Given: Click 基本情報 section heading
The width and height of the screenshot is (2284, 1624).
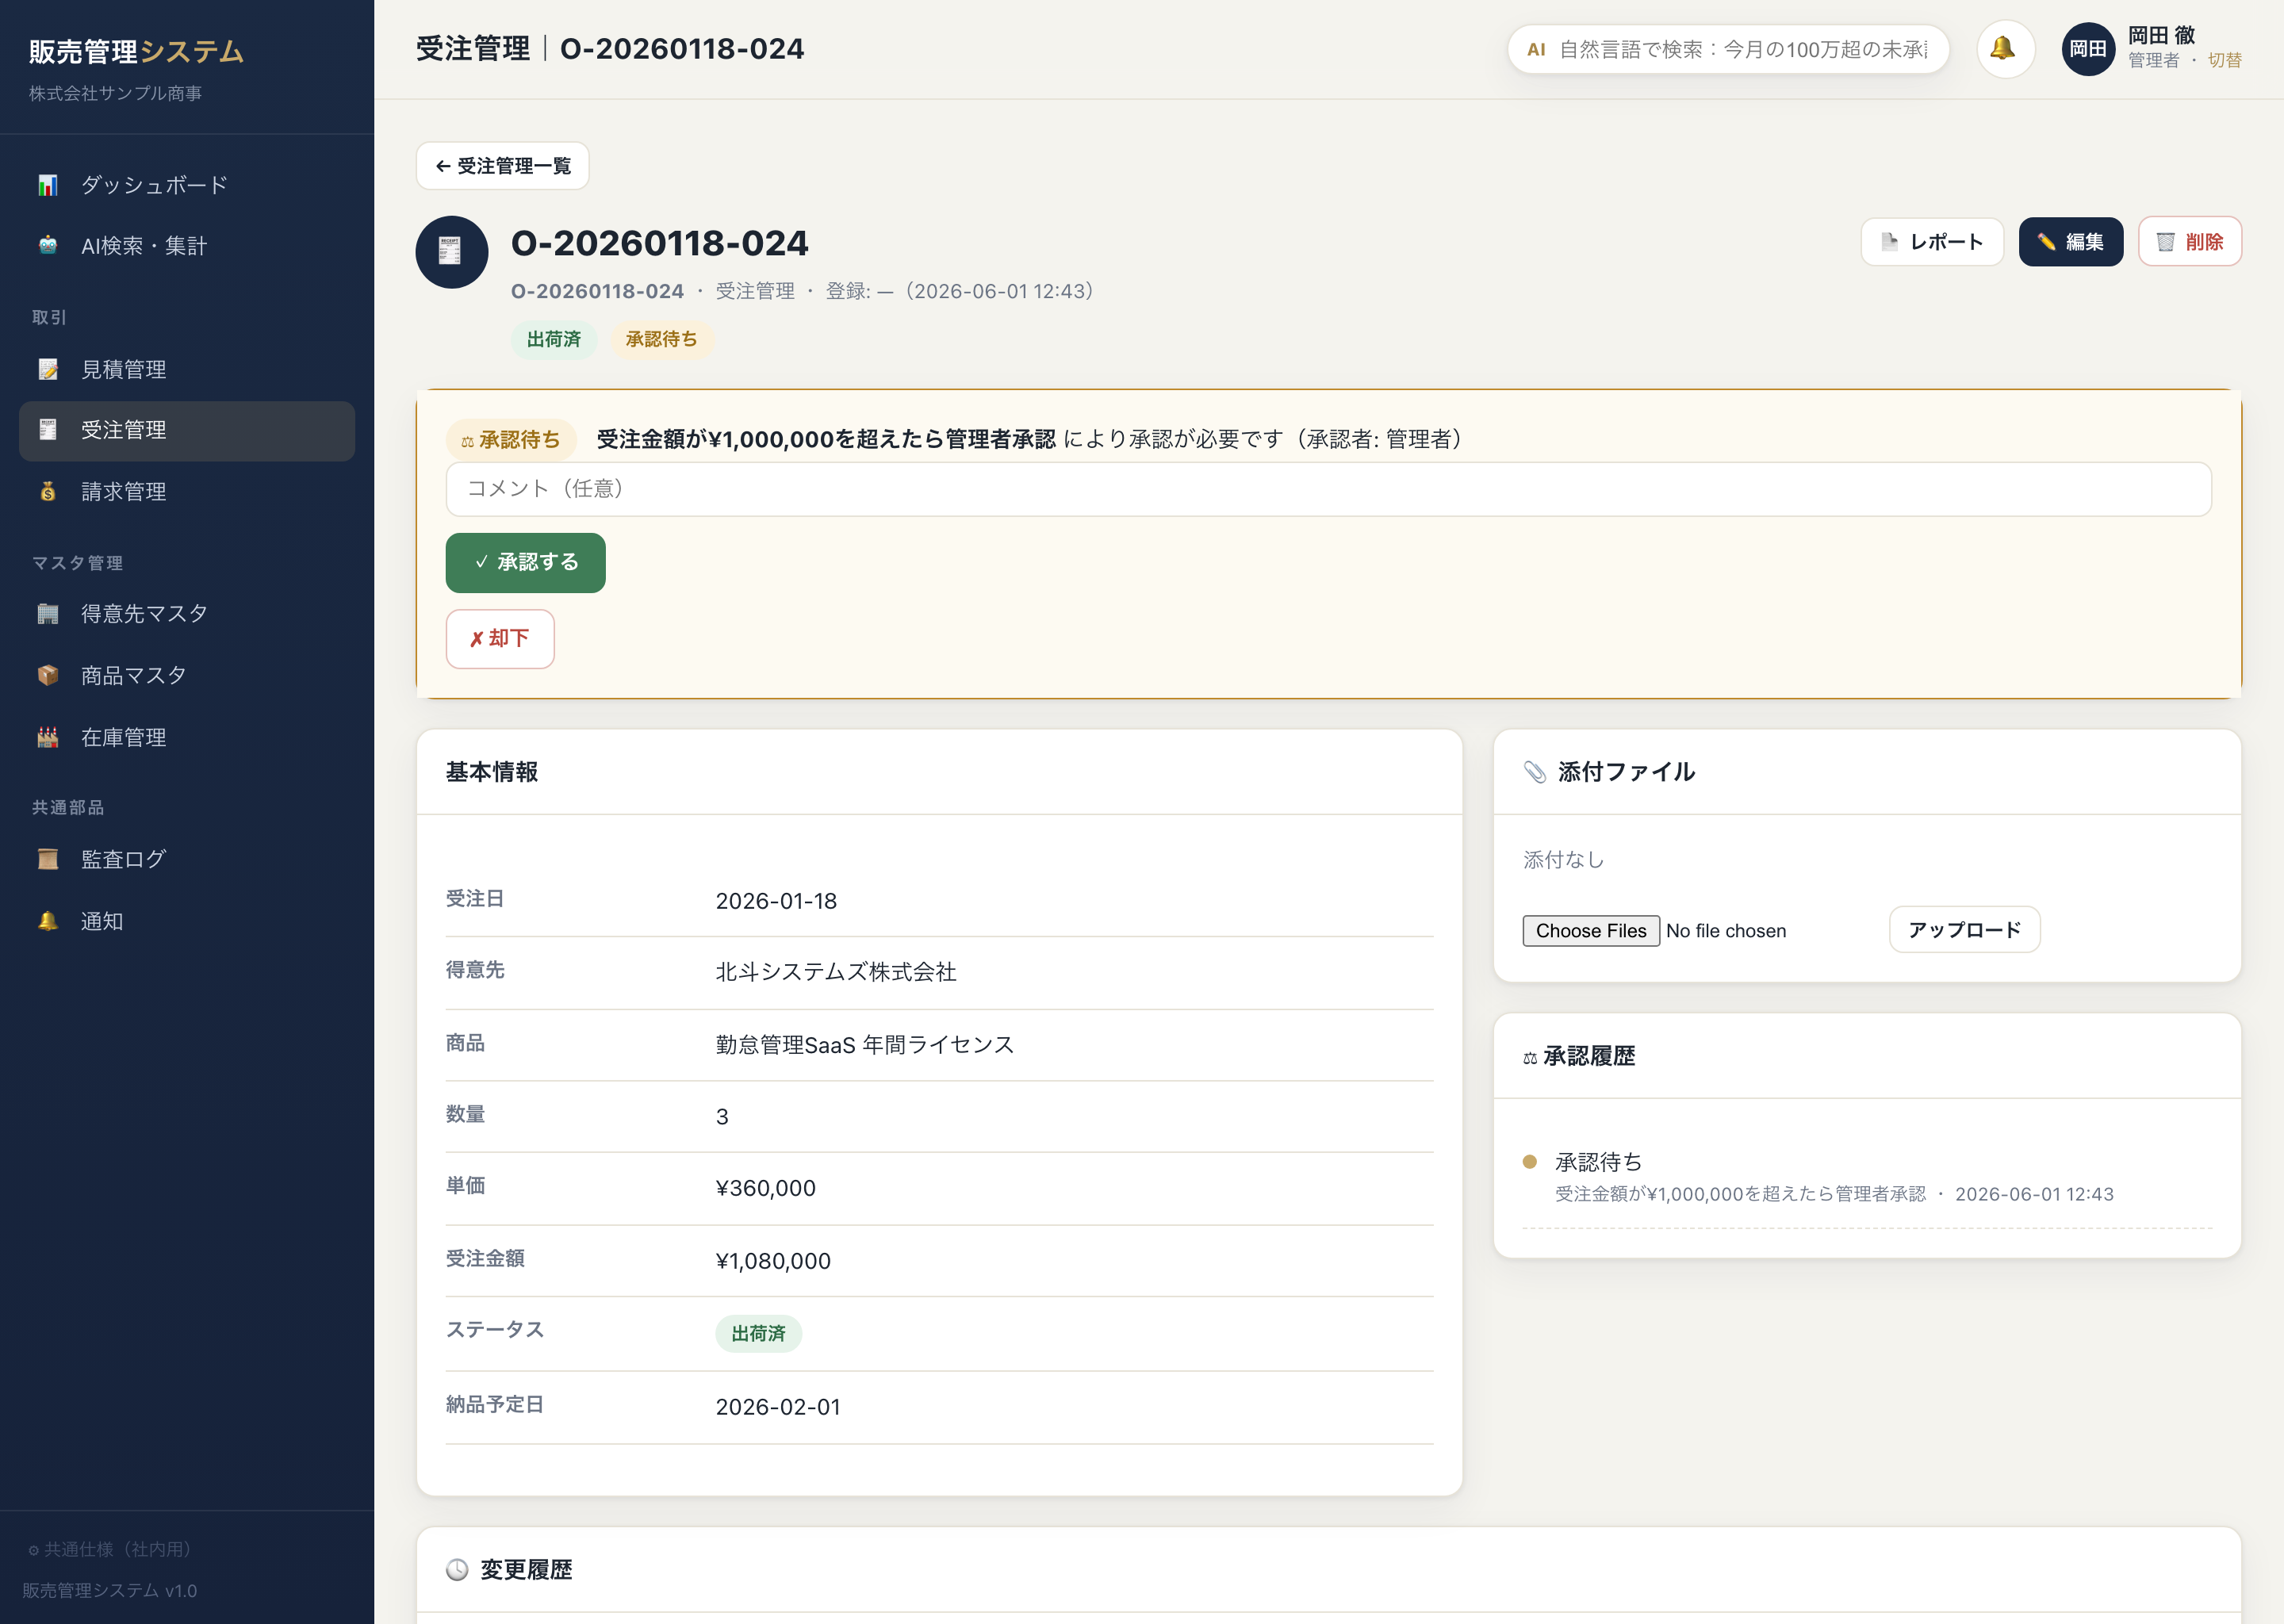Looking at the screenshot, I should [x=492, y=772].
